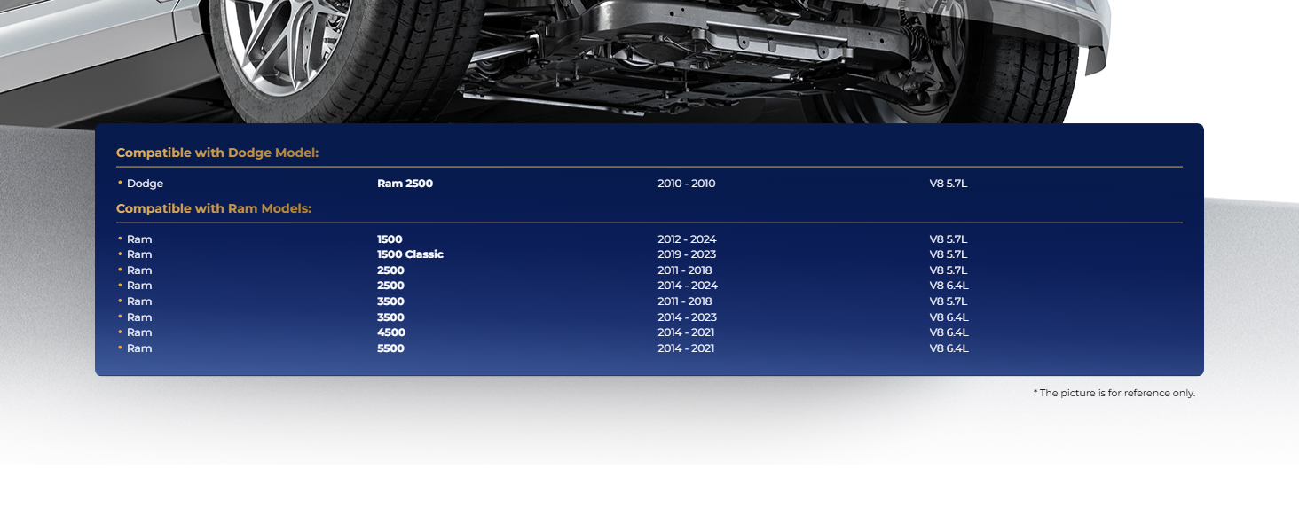1299x532 pixels.
Task: Select the V8 5.7L engine in the 1500 Classic row
Action: point(949,254)
